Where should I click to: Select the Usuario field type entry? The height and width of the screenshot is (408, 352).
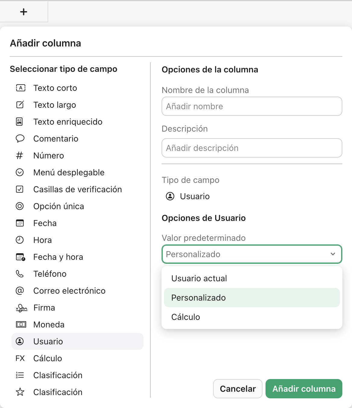pos(48,341)
